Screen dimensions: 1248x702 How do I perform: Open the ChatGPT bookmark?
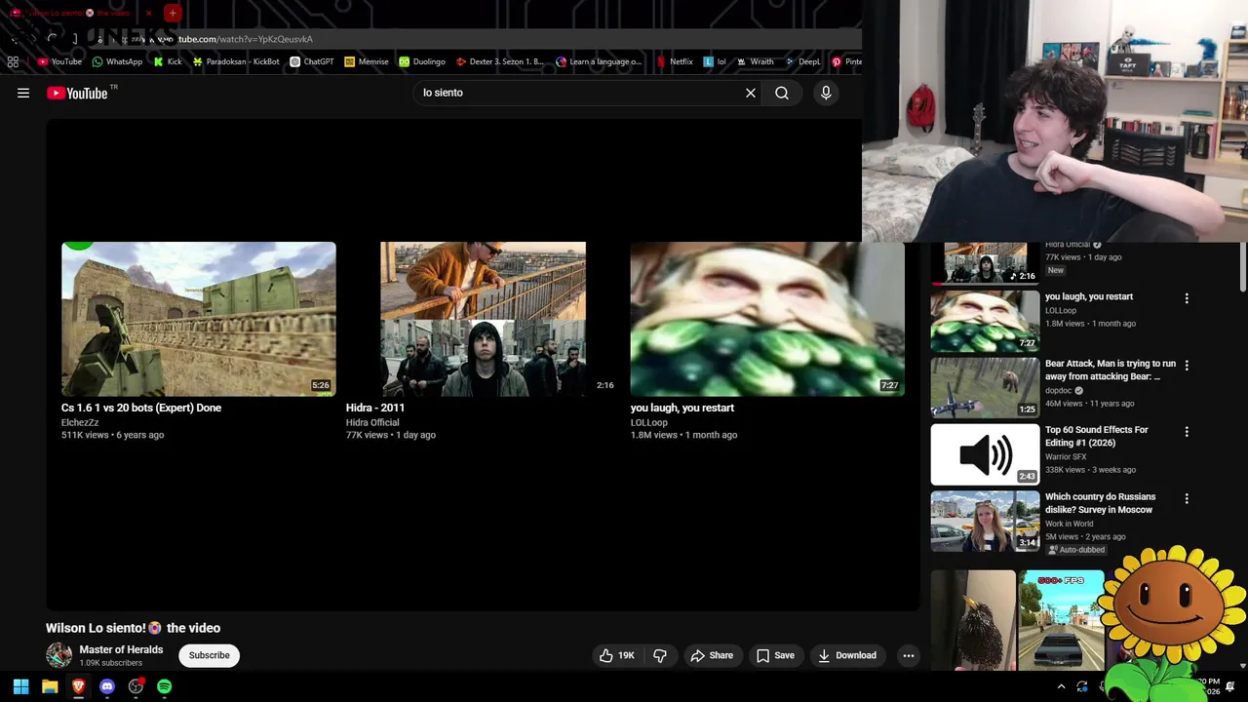click(312, 61)
